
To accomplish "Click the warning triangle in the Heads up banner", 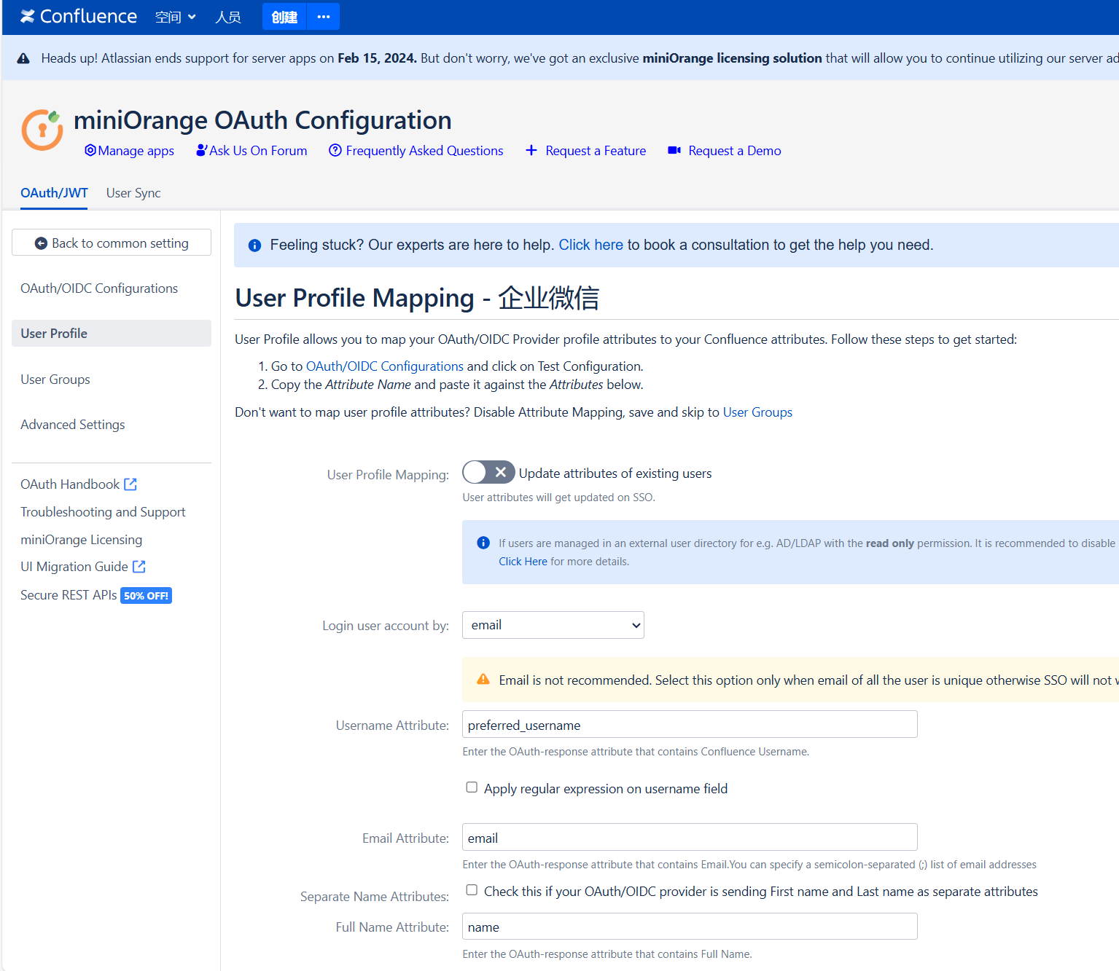I will [23, 58].
